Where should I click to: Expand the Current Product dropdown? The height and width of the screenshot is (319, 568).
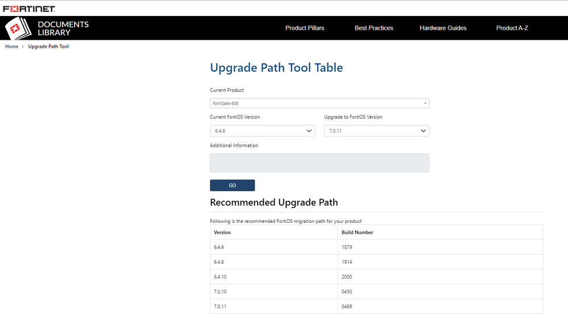[319, 103]
